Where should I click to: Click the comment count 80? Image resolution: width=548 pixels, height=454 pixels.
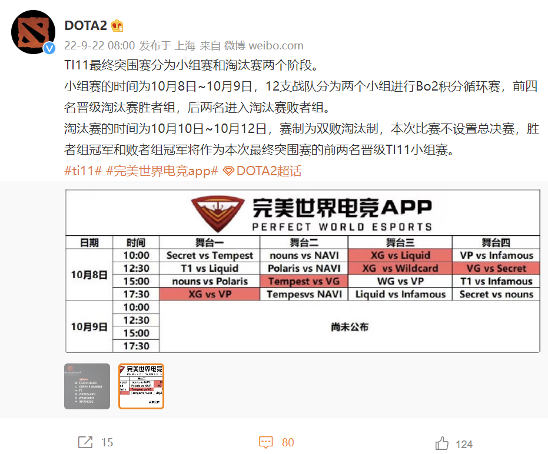[288, 442]
